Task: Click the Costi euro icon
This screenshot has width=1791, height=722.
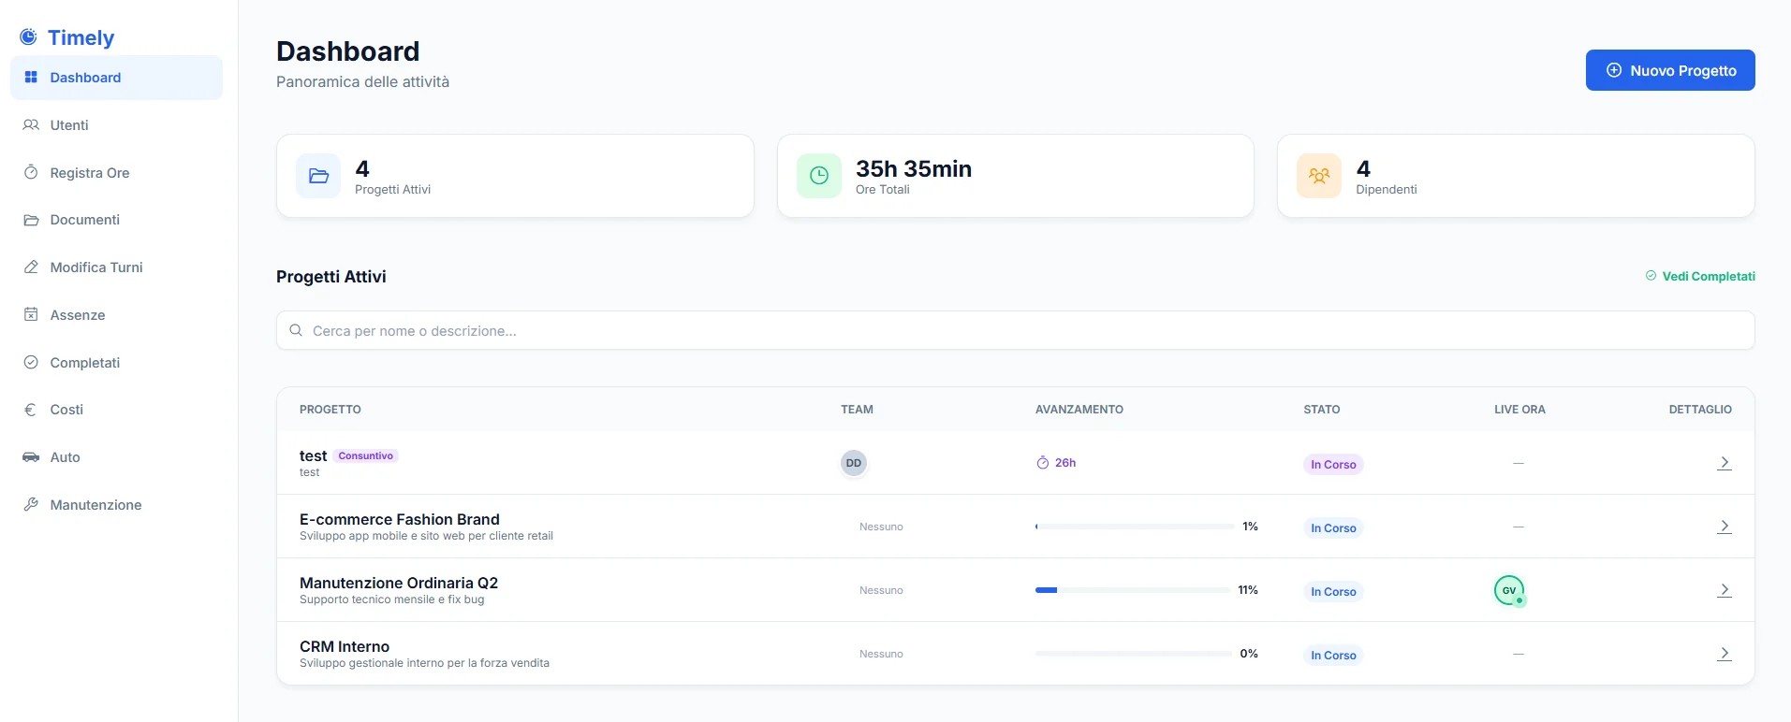Action: [x=30, y=410]
